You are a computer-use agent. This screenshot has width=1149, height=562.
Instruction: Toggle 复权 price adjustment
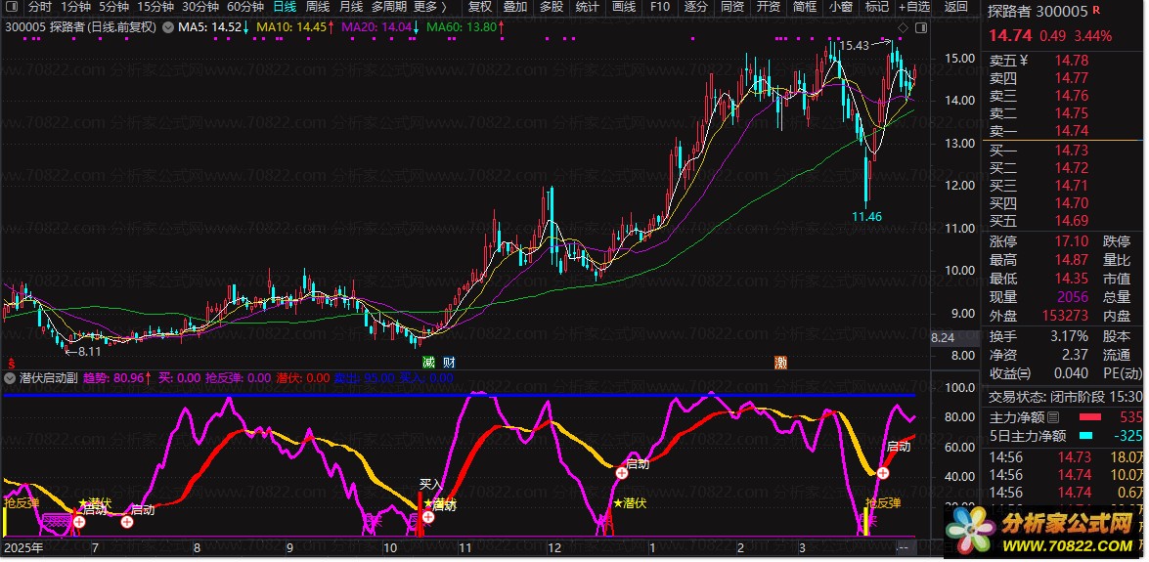pyautogui.click(x=479, y=7)
